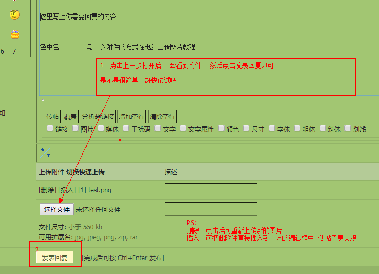Image resolution: width=379 pixels, height=274 pixels.
Task: Check the 干扰码 option
Action: (126, 128)
